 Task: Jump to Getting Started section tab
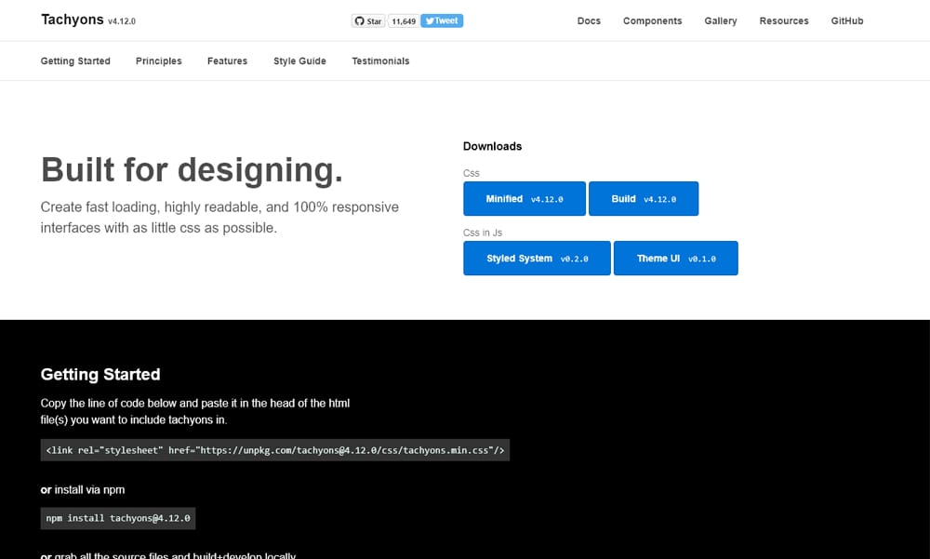pyautogui.click(x=75, y=61)
